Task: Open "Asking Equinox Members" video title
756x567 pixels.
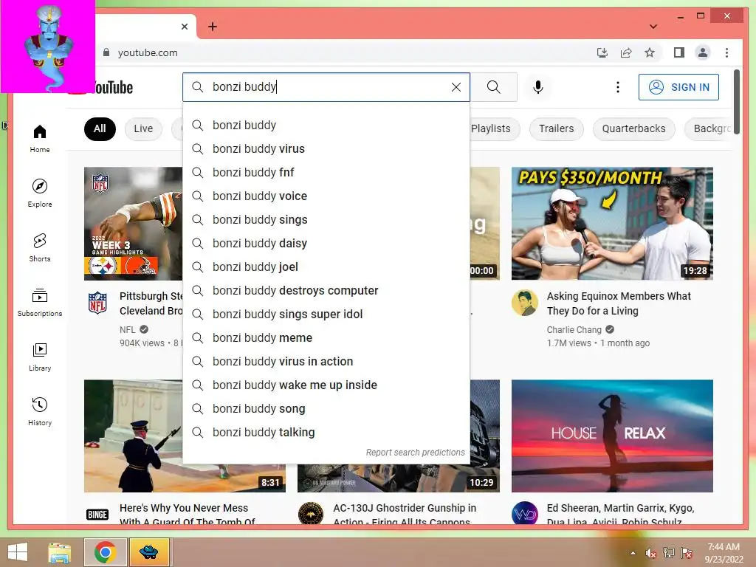Action: point(619,303)
